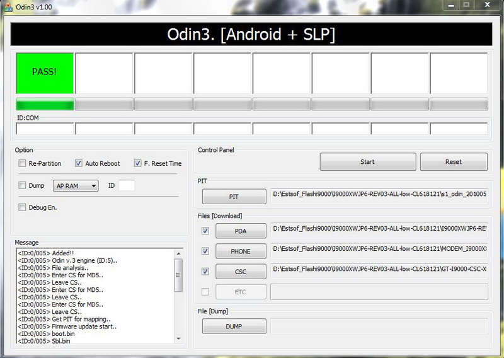The height and width of the screenshot is (358, 504).
Task: Click the CSC file path field
Action: click(x=379, y=271)
